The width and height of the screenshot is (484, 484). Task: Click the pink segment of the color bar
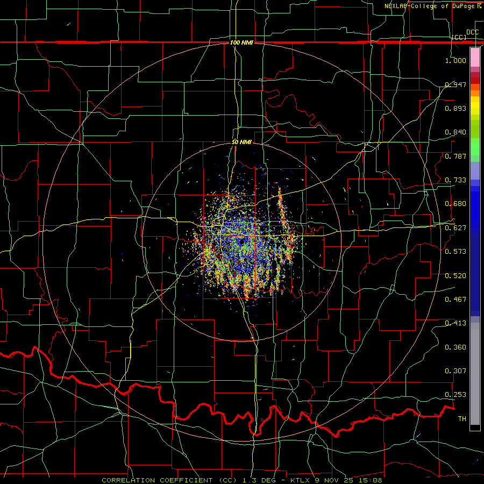(x=475, y=57)
